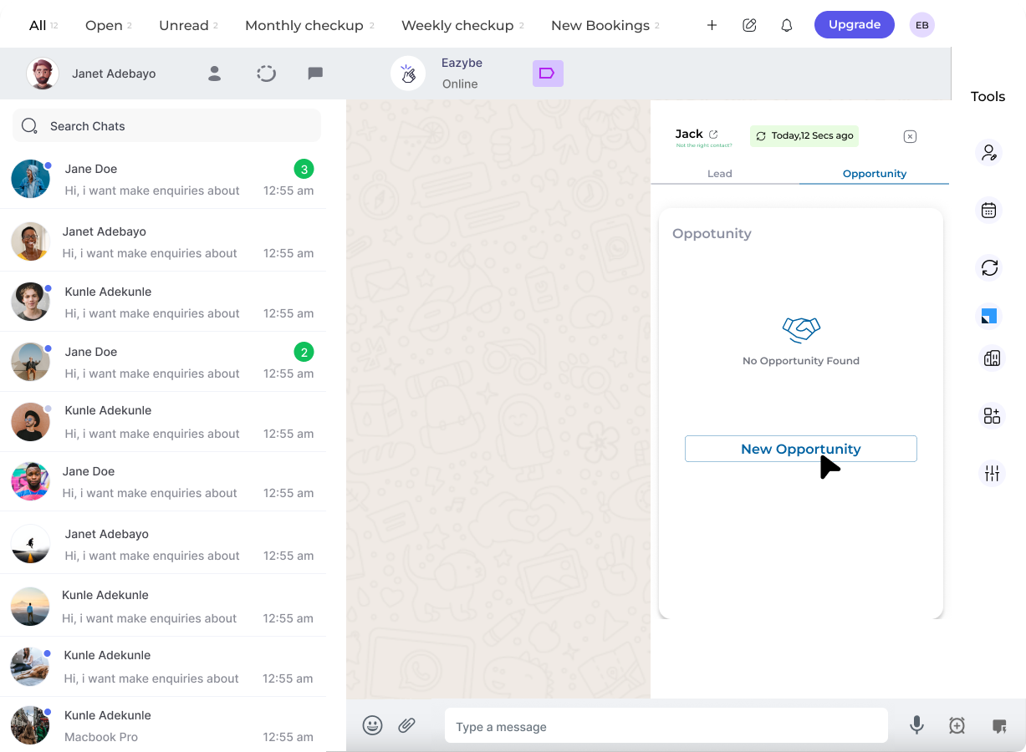Click the microphone icon to record voice message

coord(916,725)
